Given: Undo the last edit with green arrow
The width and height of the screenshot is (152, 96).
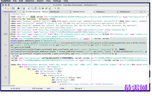Looking at the screenshot, I should click(46, 8).
